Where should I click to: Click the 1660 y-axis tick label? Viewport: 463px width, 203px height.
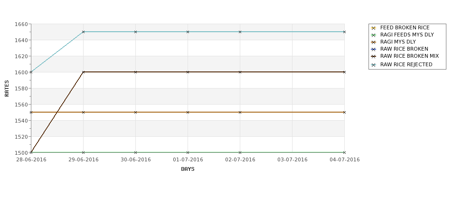pyautogui.click(x=21, y=24)
